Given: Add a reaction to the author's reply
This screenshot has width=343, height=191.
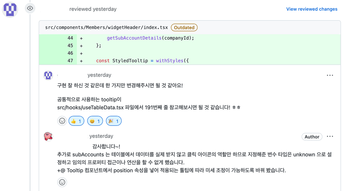Looking at the screenshot, I should tap(62, 182).
